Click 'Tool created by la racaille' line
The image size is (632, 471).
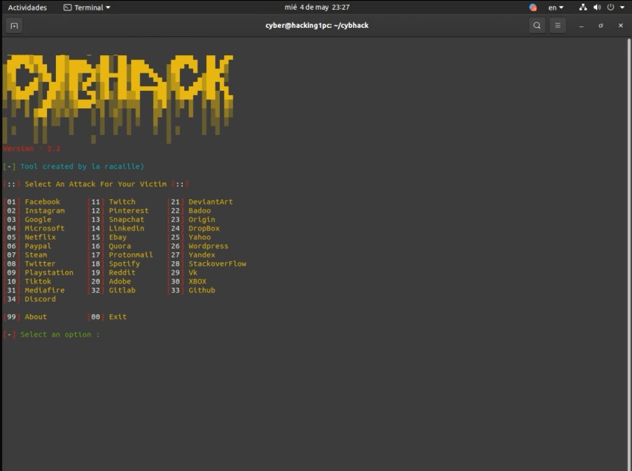click(73, 166)
